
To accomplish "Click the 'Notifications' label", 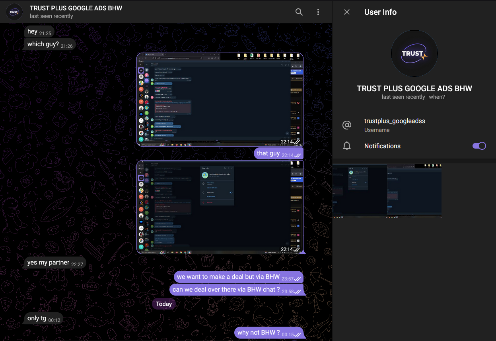I will click(382, 146).
